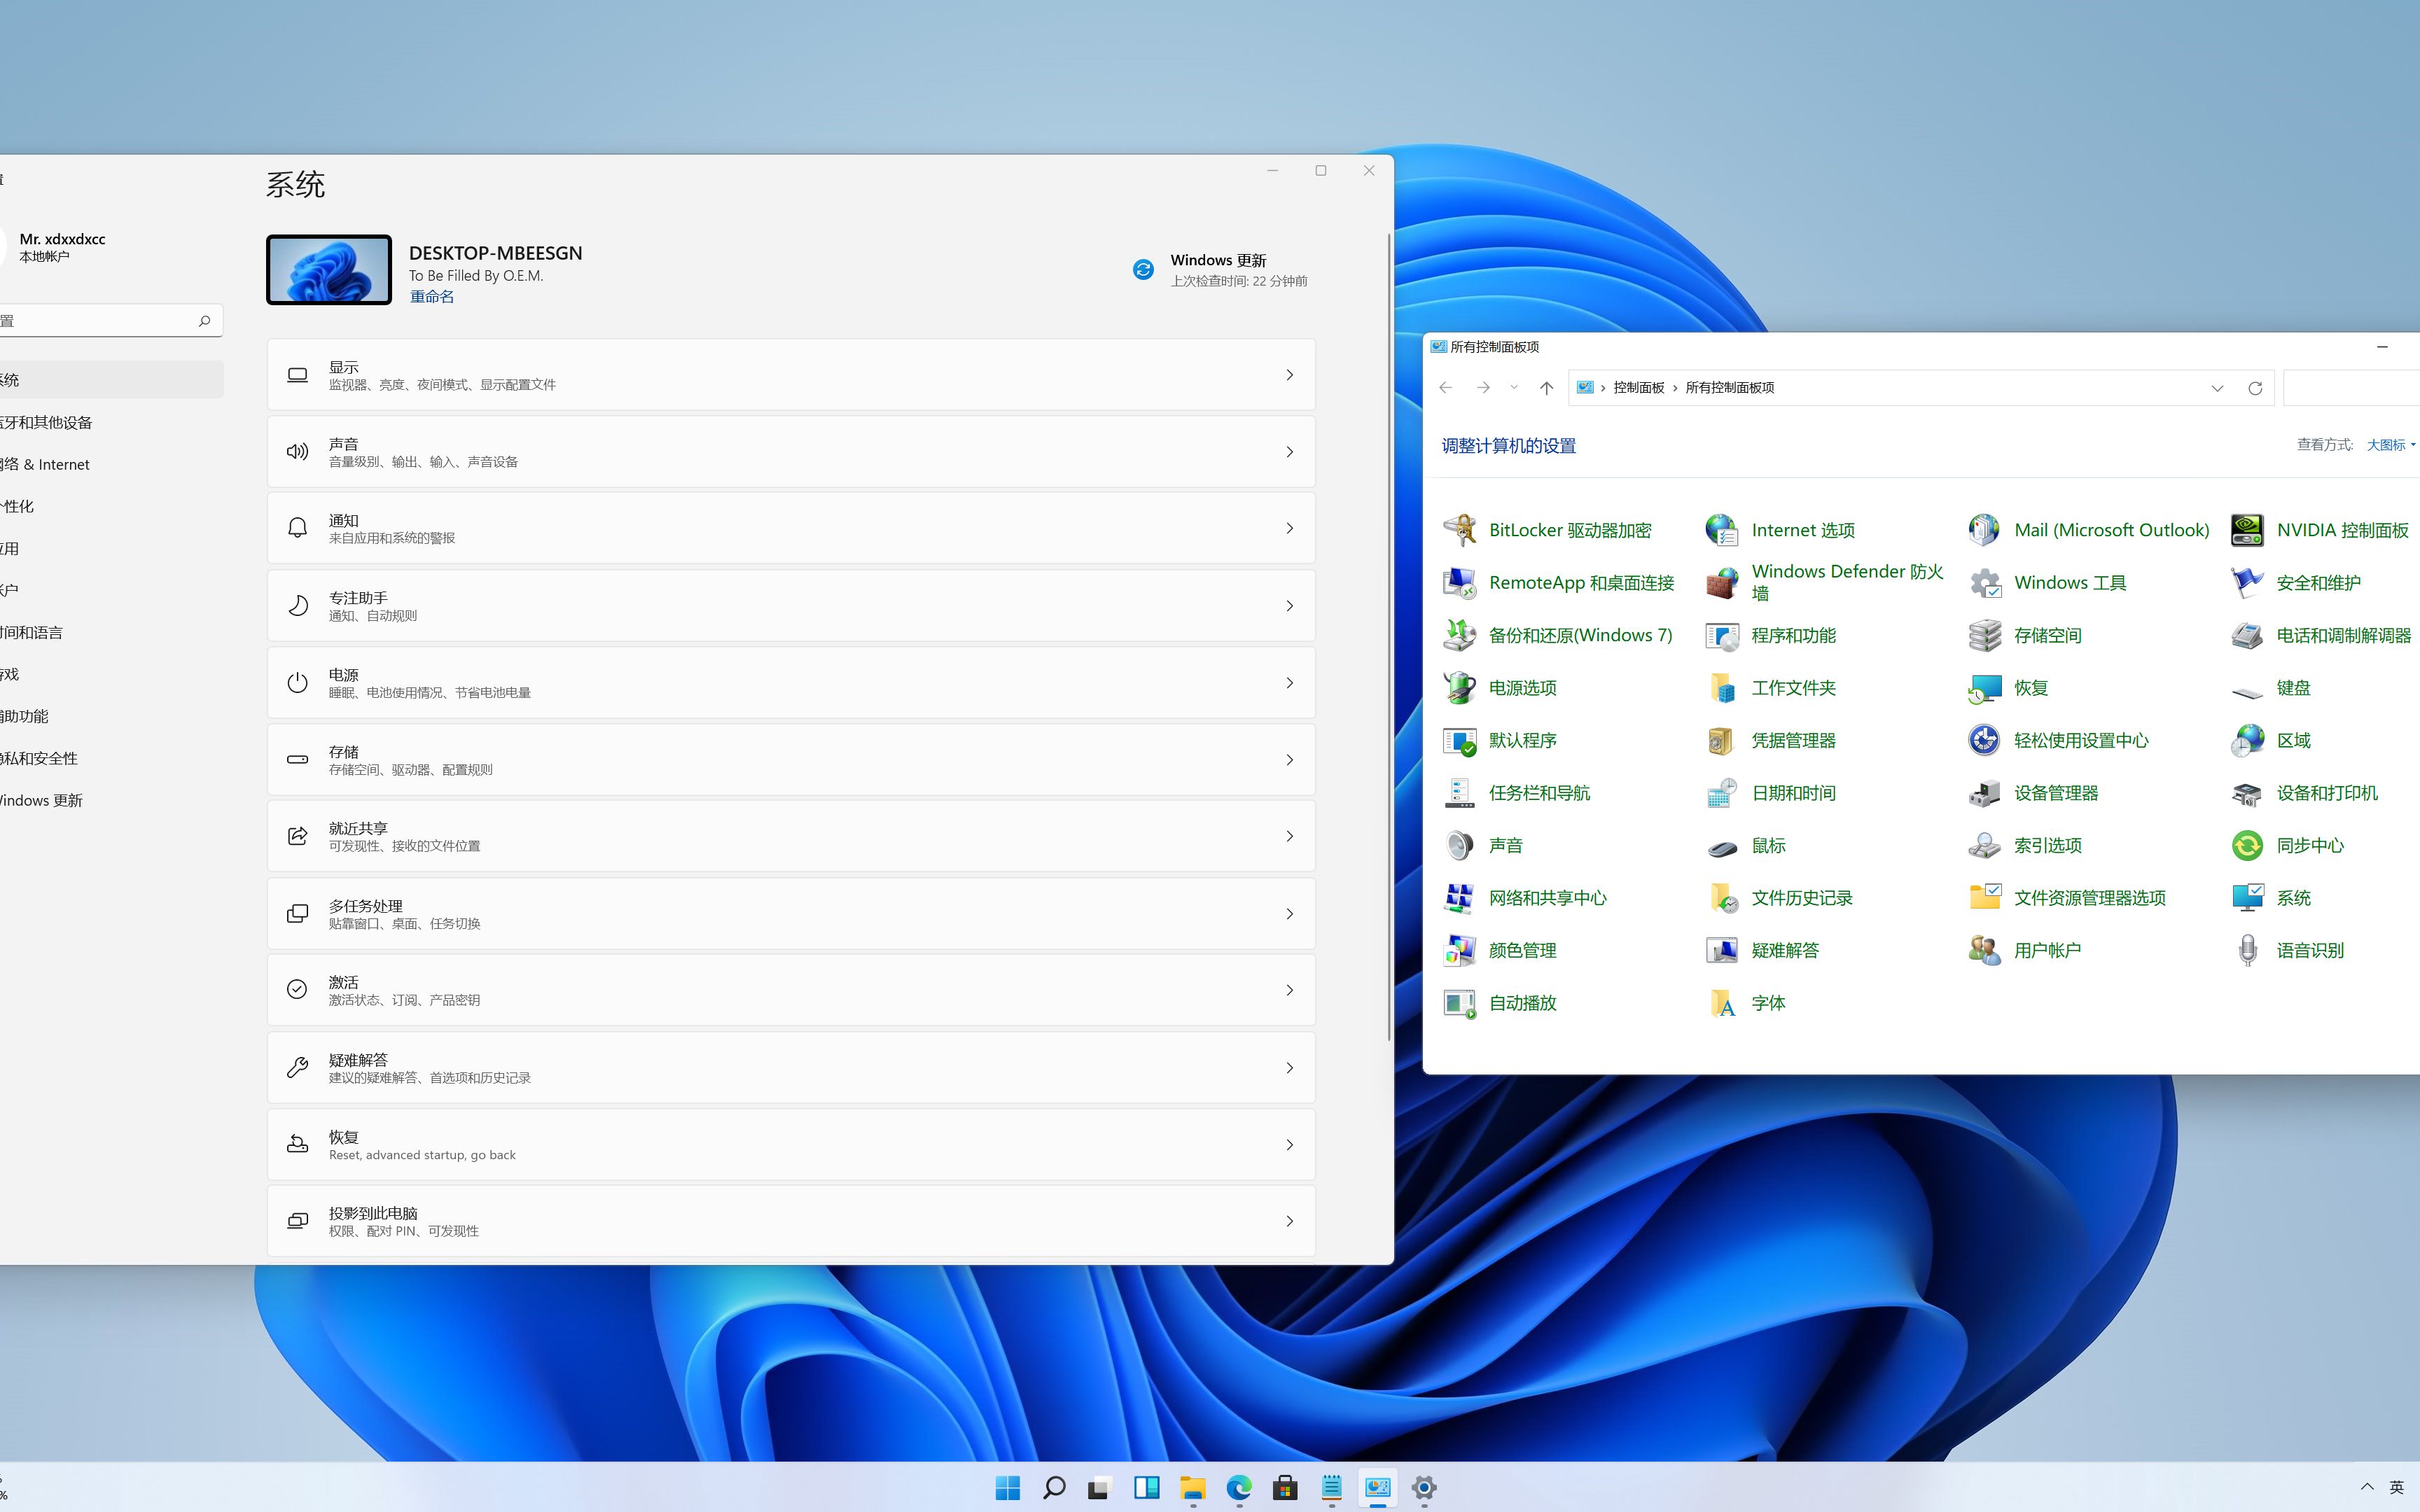Click the desktop wallpaper thumbnail in Settings

tap(329, 270)
